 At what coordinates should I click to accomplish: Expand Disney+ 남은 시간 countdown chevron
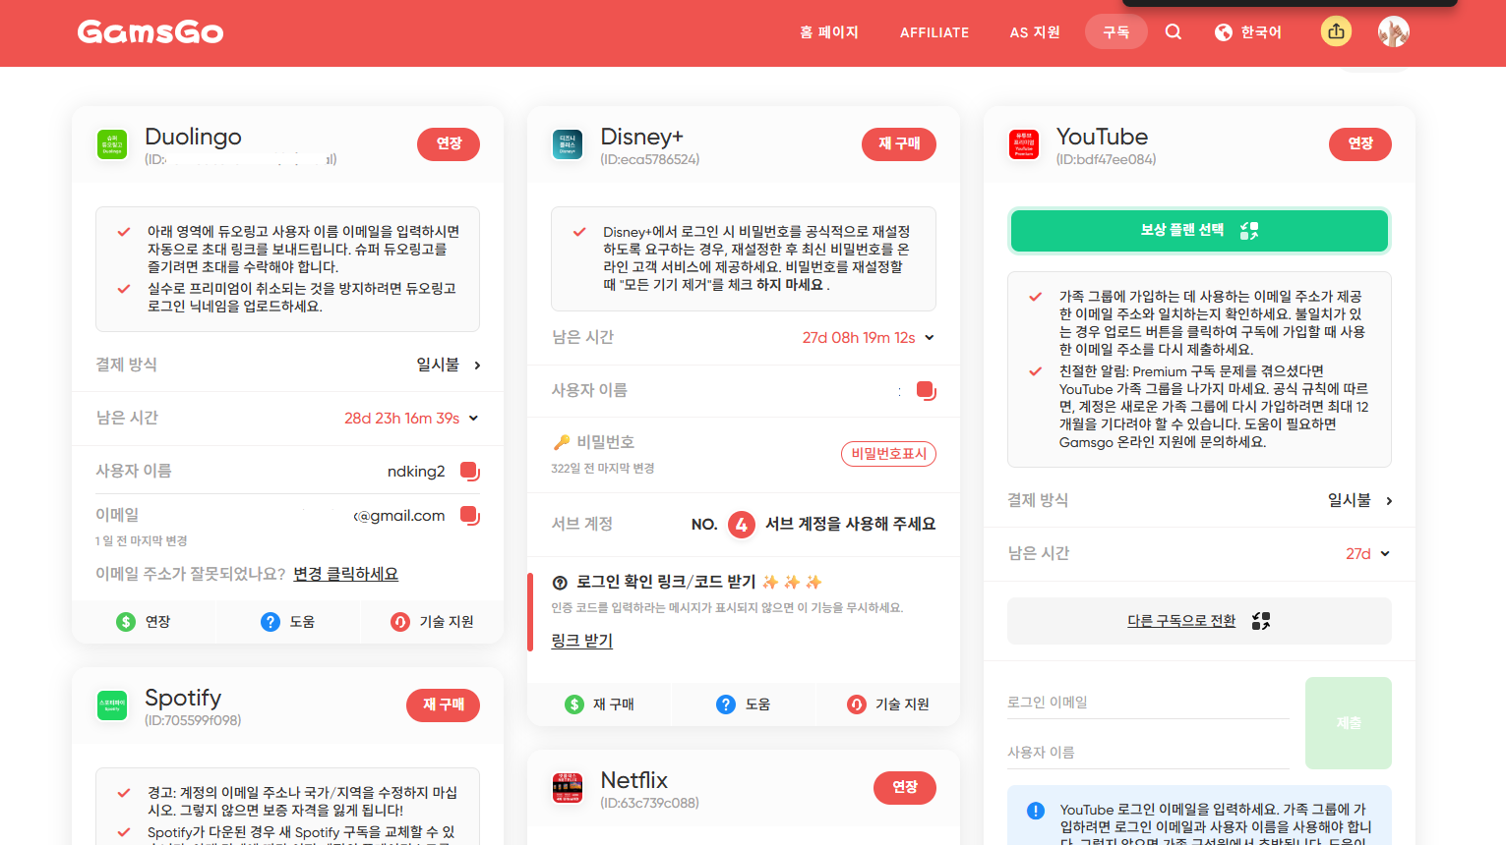[930, 337]
